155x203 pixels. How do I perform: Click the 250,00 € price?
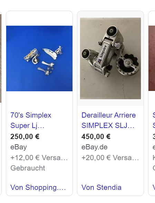click(25, 137)
